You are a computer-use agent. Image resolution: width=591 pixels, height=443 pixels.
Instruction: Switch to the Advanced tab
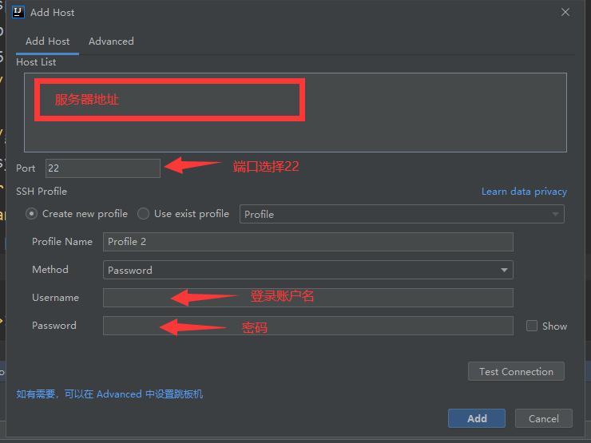pyautogui.click(x=111, y=41)
